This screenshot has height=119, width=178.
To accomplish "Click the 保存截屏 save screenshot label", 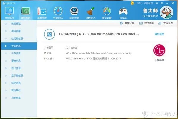I will [149, 23].
